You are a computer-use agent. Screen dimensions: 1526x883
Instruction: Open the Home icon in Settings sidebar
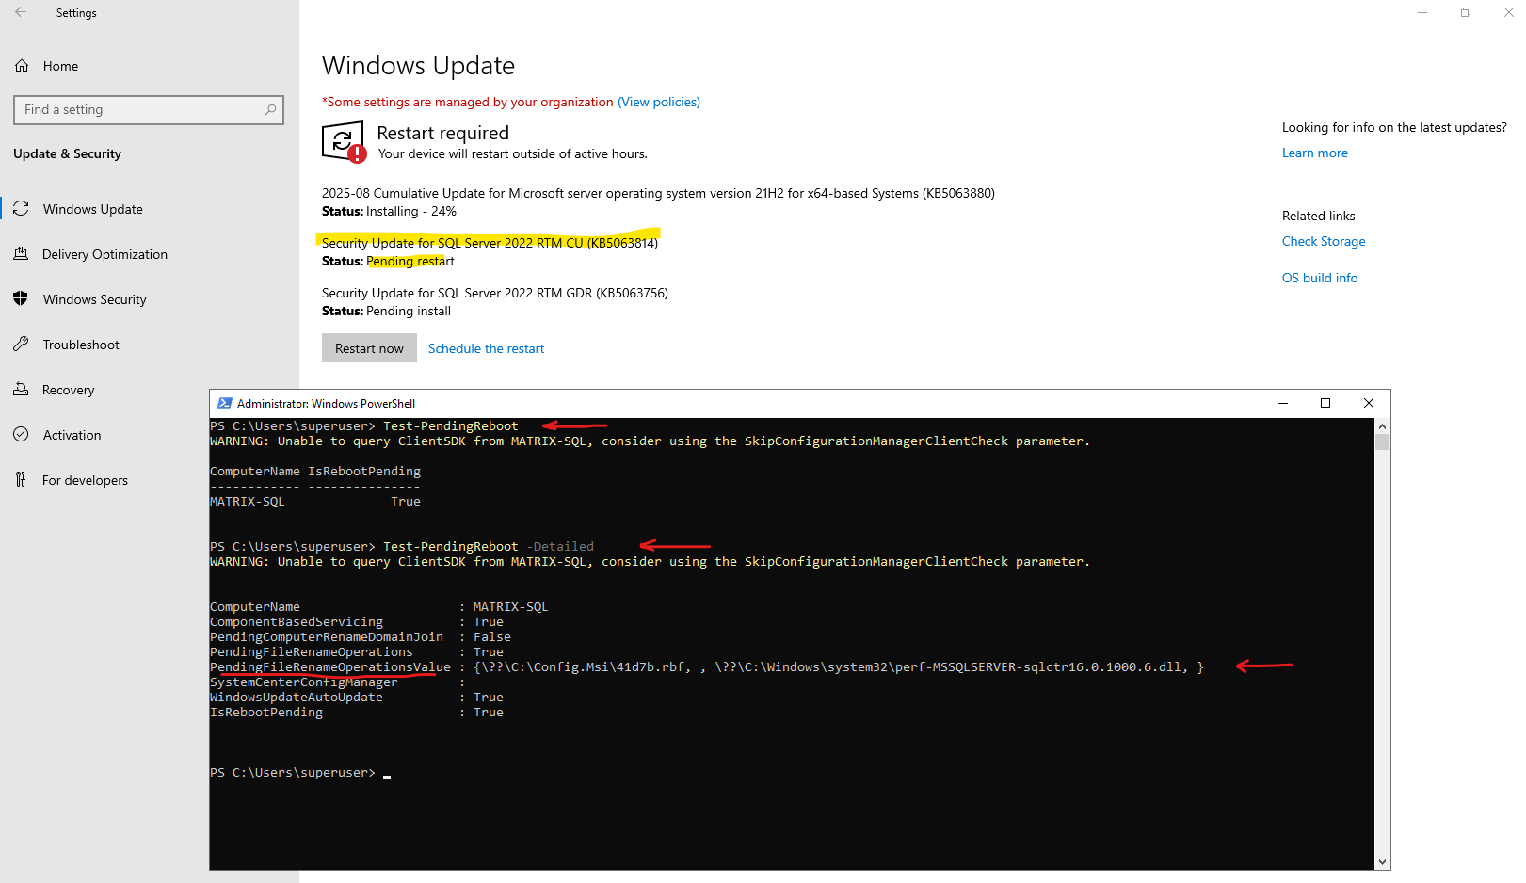(22, 66)
